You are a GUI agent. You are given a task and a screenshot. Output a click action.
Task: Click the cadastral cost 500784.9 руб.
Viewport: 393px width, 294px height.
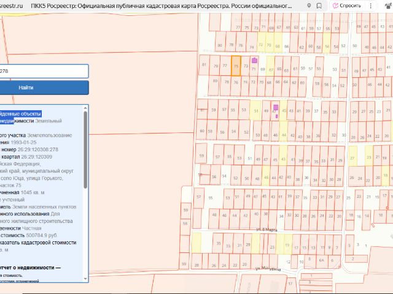pyautogui.click(x=42, y=235)
